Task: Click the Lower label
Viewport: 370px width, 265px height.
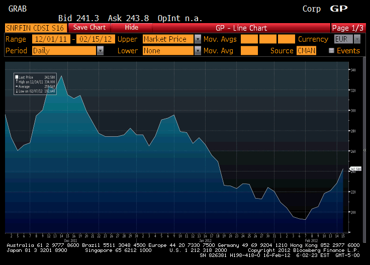Action: point(128,50)
